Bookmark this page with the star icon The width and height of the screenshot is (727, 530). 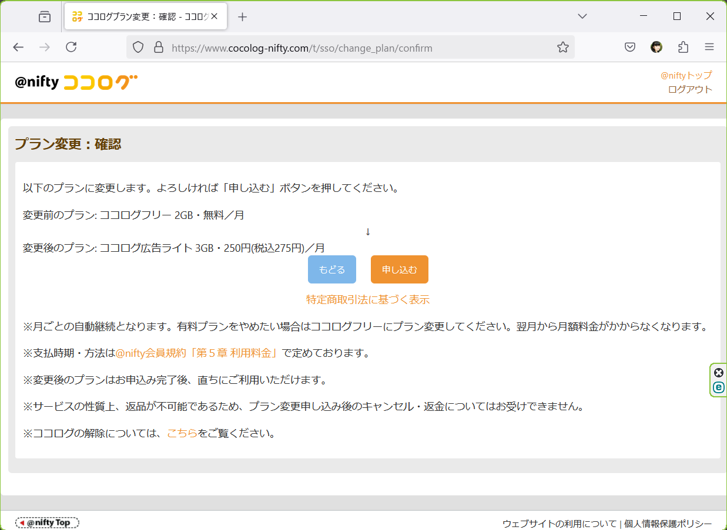tap(563, 48)
